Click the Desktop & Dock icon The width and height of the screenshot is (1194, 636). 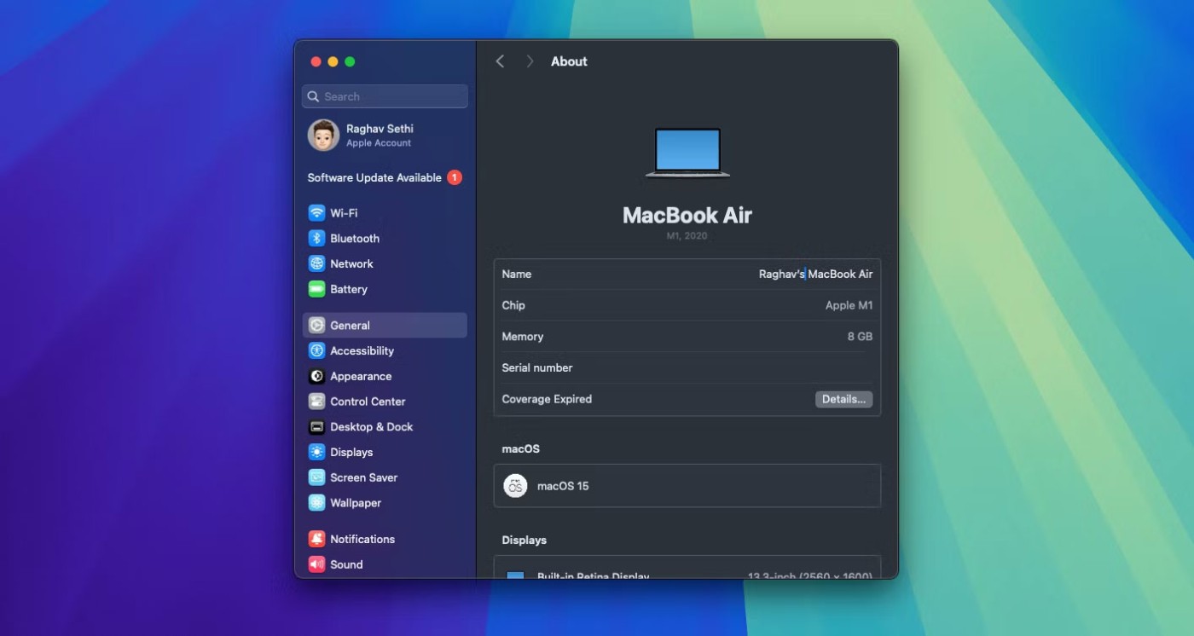coord(316,427)
